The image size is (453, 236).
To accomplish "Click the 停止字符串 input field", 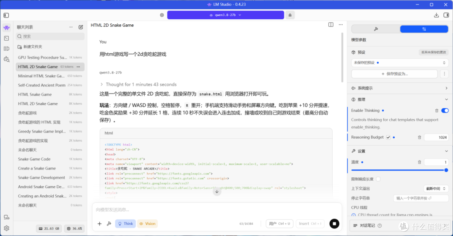I will (x=421, y=198).
